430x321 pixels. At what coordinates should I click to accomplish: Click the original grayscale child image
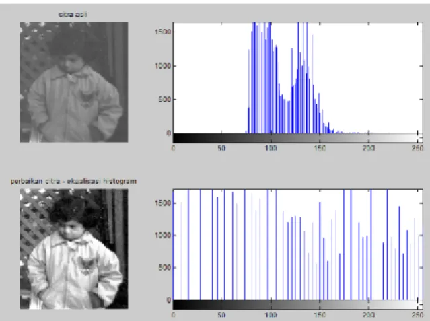tap(74, 82)
